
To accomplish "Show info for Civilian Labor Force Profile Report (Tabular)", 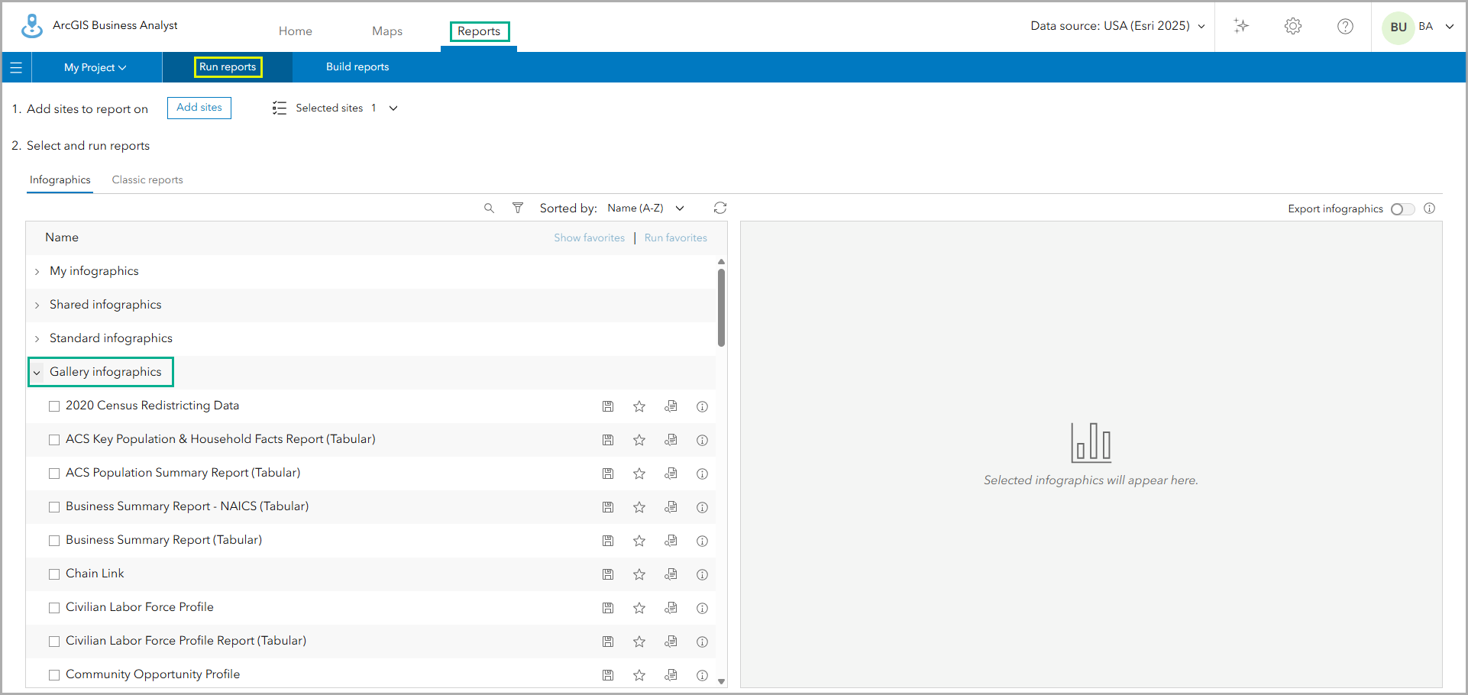I will click(x=702, y=642).
